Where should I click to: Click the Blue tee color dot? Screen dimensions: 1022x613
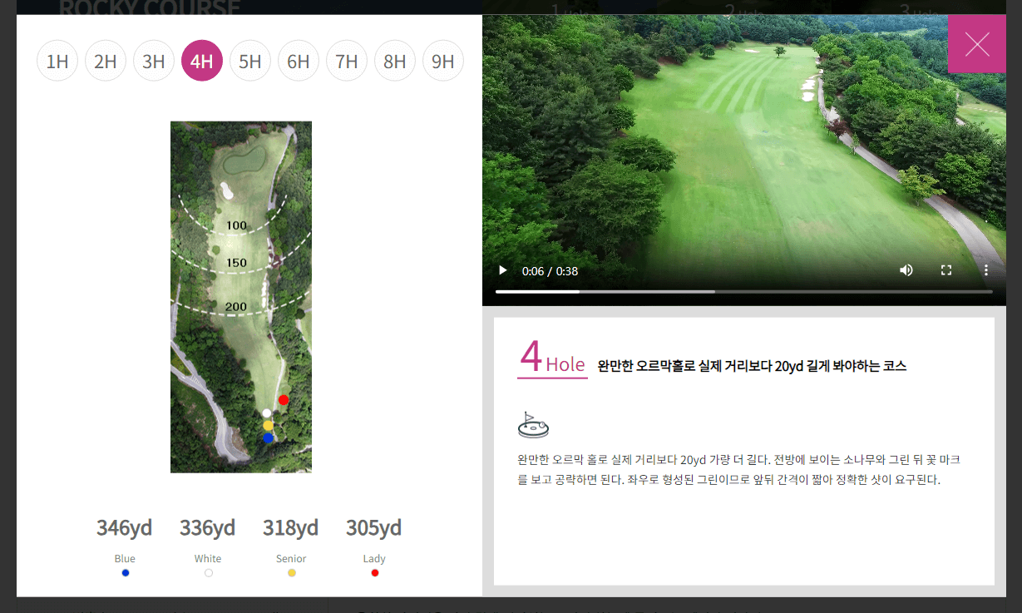(x=125, y=572)
